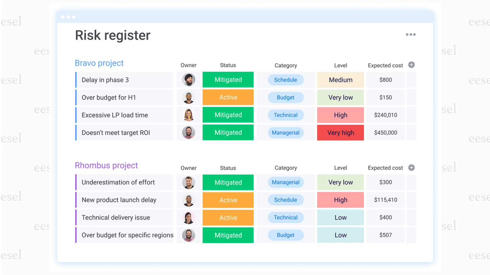Select the Very high level on Doesn't meet target ROI
Viewport: 490px width, 275px height.
pyautogui.click(x=340, y=132)
